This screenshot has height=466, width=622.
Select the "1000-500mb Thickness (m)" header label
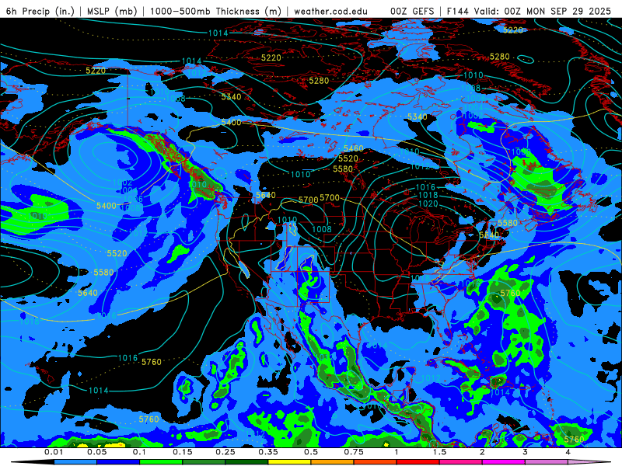[215, 11]
